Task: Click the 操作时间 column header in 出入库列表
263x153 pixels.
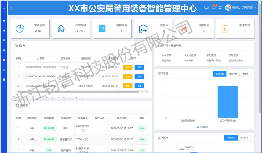Action: pos(121,118)
